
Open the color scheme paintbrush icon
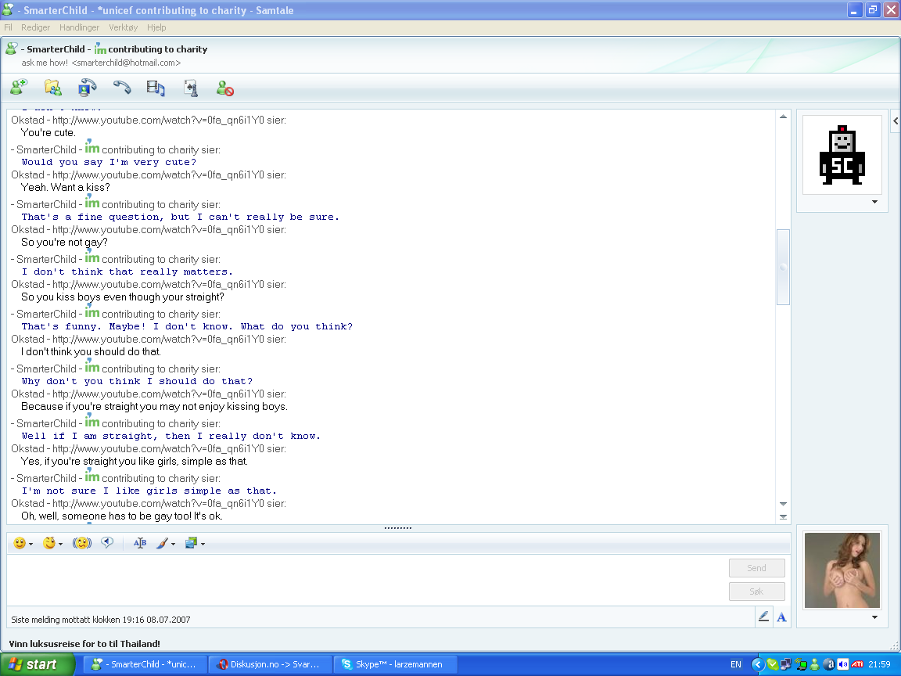coord(162,543)
